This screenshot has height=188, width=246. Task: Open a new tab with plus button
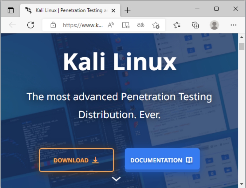click(x=127, y=10)
